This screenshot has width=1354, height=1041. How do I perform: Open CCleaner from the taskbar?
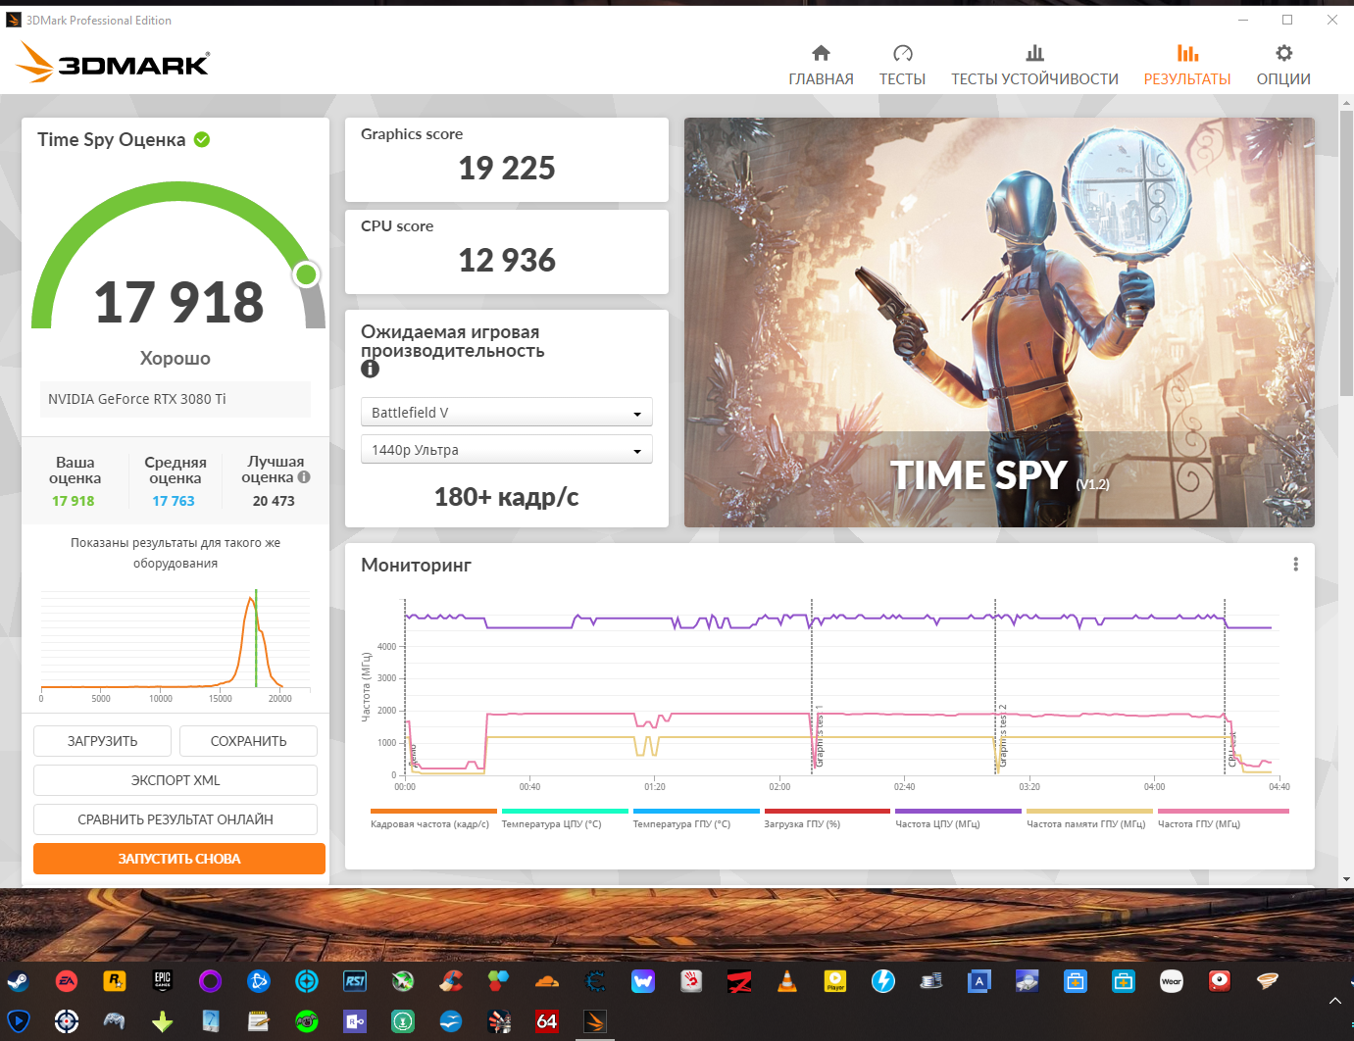coord(451,980)
